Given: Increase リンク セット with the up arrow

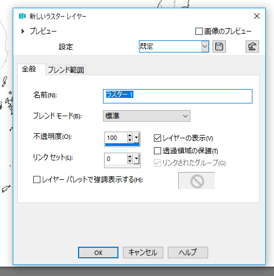Looking at the screenshot, I should pyautogui.click(x=130, y=157).
